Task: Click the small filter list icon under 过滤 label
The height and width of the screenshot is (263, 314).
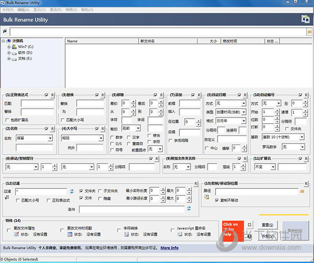Action: coord(6,197)
